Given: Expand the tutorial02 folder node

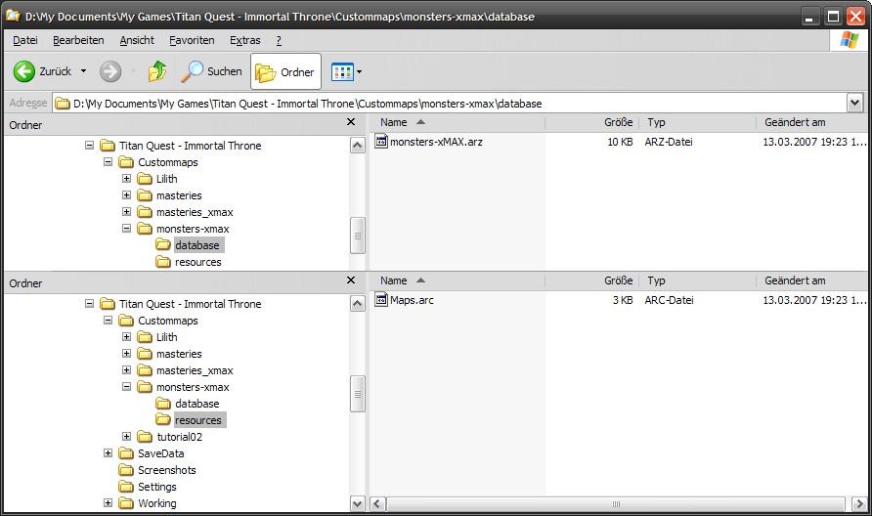Looking at the screenshot, I should click(126, 437).
